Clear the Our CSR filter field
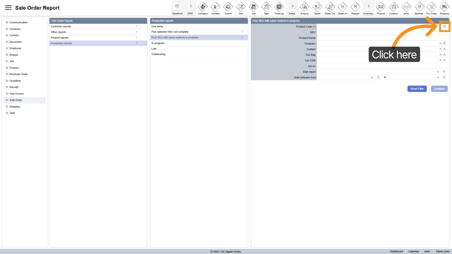The height and width of the screenshot is (254, 452). tap(440, 60)
